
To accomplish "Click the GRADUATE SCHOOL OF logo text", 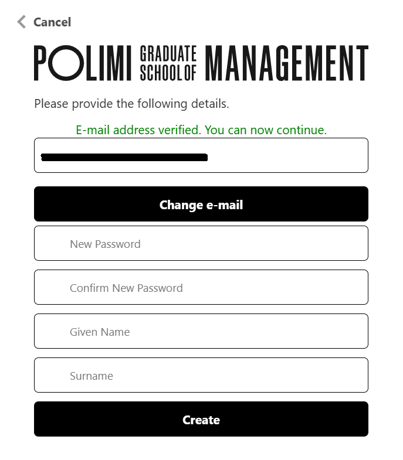I will tap(168, 63).
